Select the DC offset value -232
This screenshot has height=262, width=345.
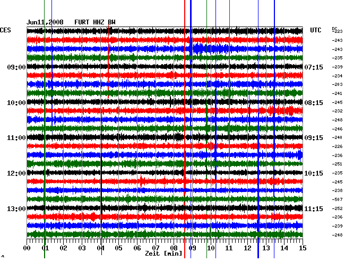pos(337,111)
